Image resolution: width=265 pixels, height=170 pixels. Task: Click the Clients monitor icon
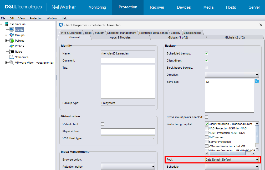pos(12,30)
